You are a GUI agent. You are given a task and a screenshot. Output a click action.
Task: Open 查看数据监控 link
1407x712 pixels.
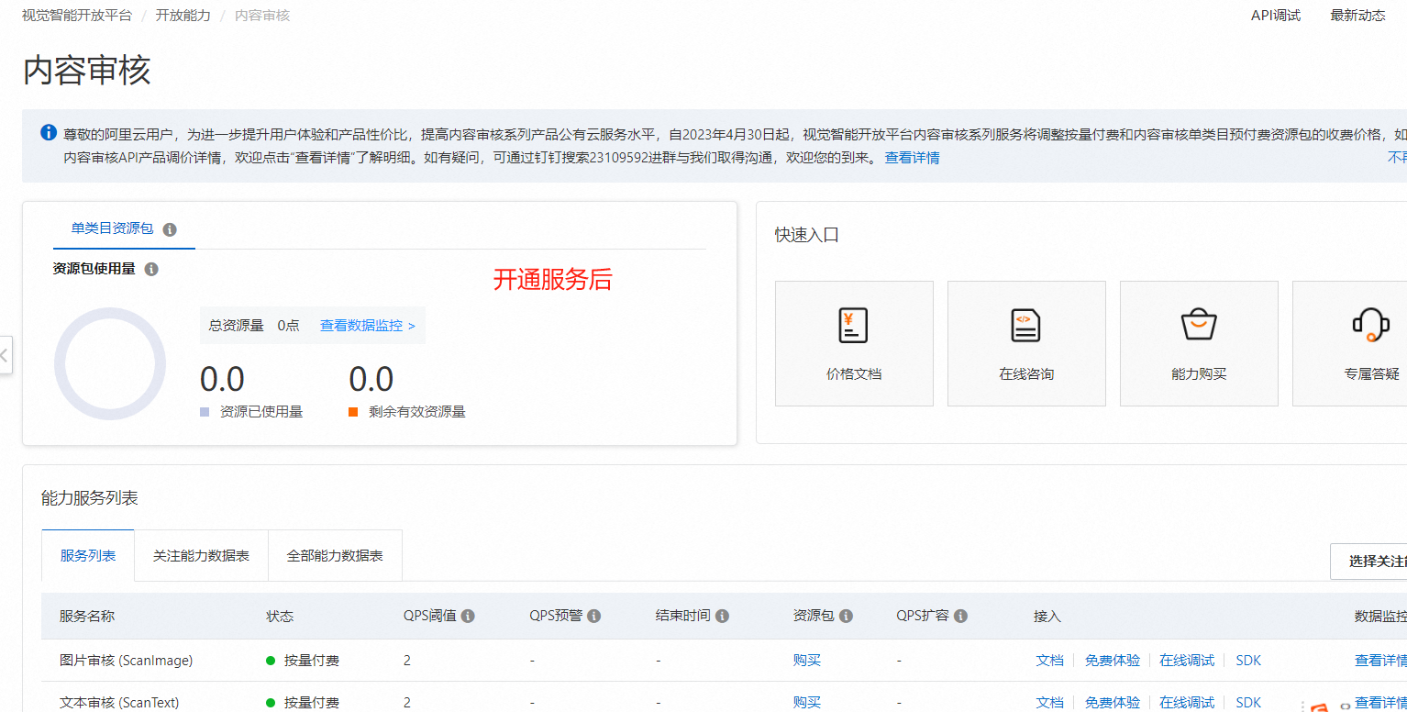click(367, 325)
